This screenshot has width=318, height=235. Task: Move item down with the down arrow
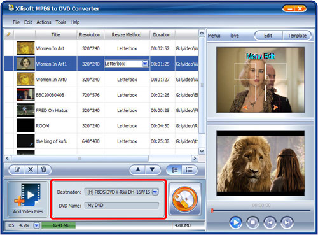point(152,169)
